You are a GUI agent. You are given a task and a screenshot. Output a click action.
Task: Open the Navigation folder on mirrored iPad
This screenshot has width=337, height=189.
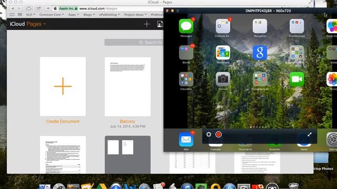point(260,26)
